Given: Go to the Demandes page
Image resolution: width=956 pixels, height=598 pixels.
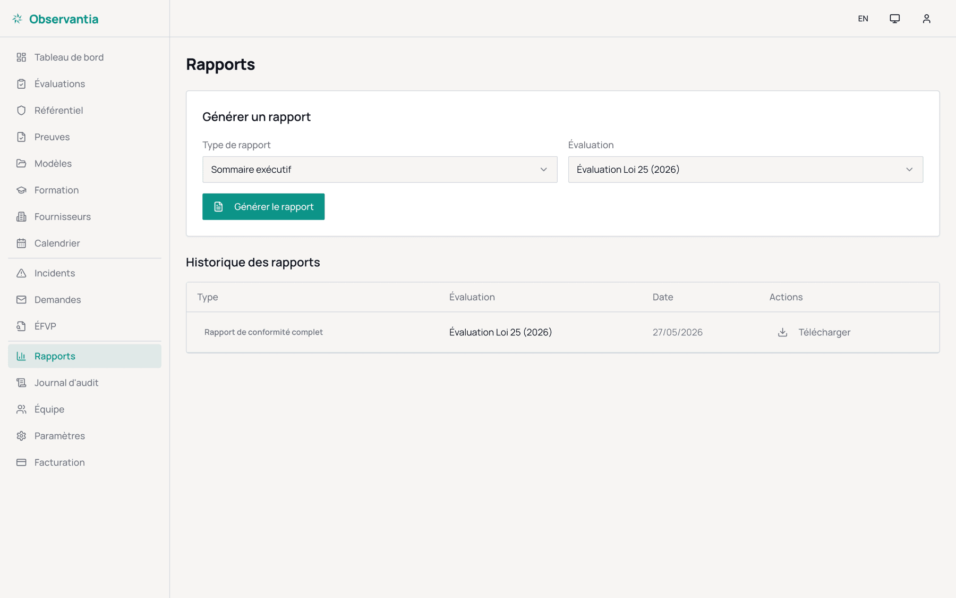Looking at the screenshot, I should pyautogui.click(x=84, y=299).
